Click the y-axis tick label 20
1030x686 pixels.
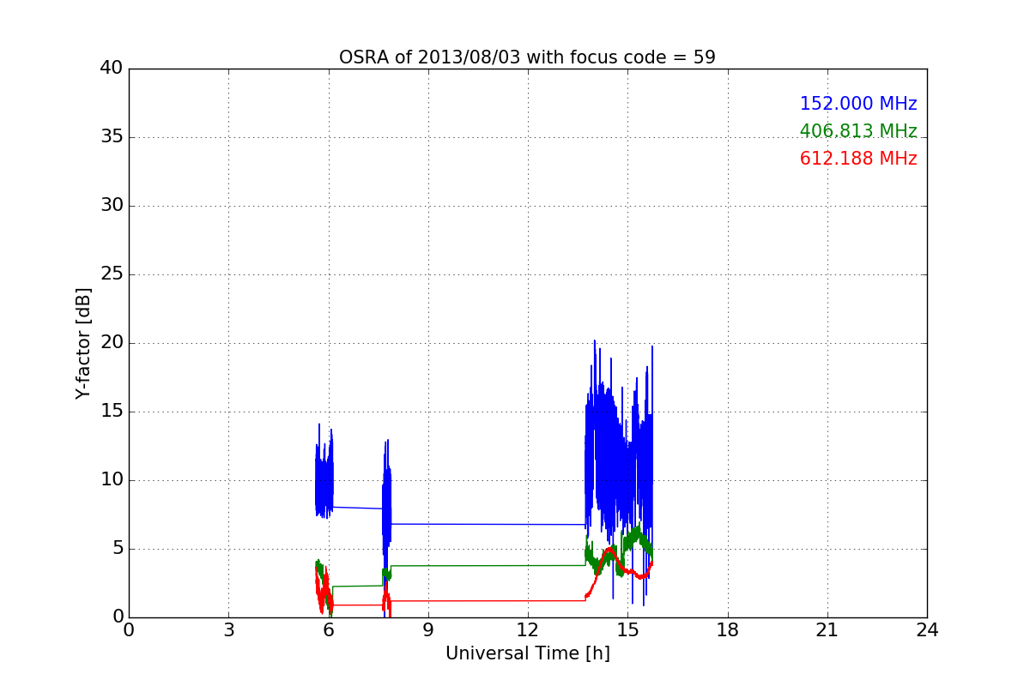point(112,343)
